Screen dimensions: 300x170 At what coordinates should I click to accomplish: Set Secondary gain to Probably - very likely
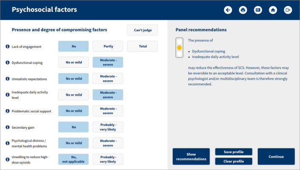pyautogui.click(x=108, y=127)
